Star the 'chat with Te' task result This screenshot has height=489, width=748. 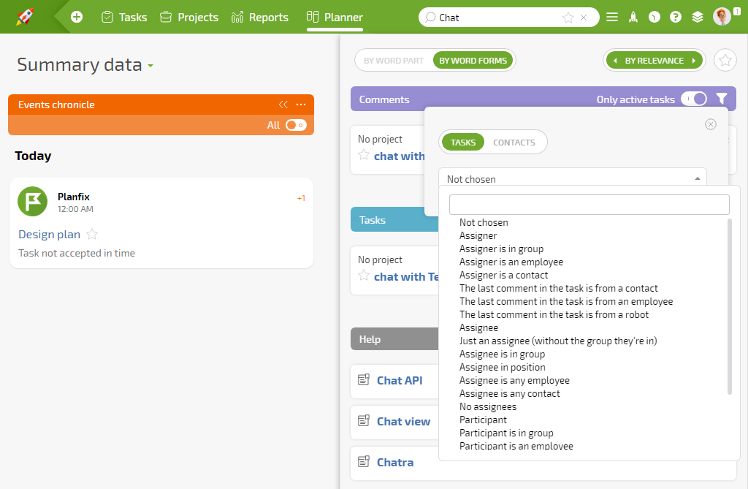364,276
